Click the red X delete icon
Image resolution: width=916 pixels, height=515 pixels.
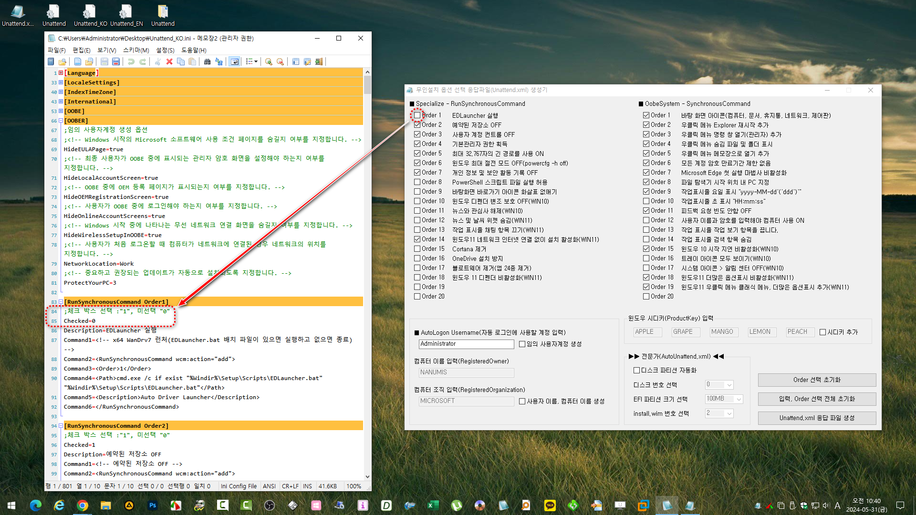point(169,62)
